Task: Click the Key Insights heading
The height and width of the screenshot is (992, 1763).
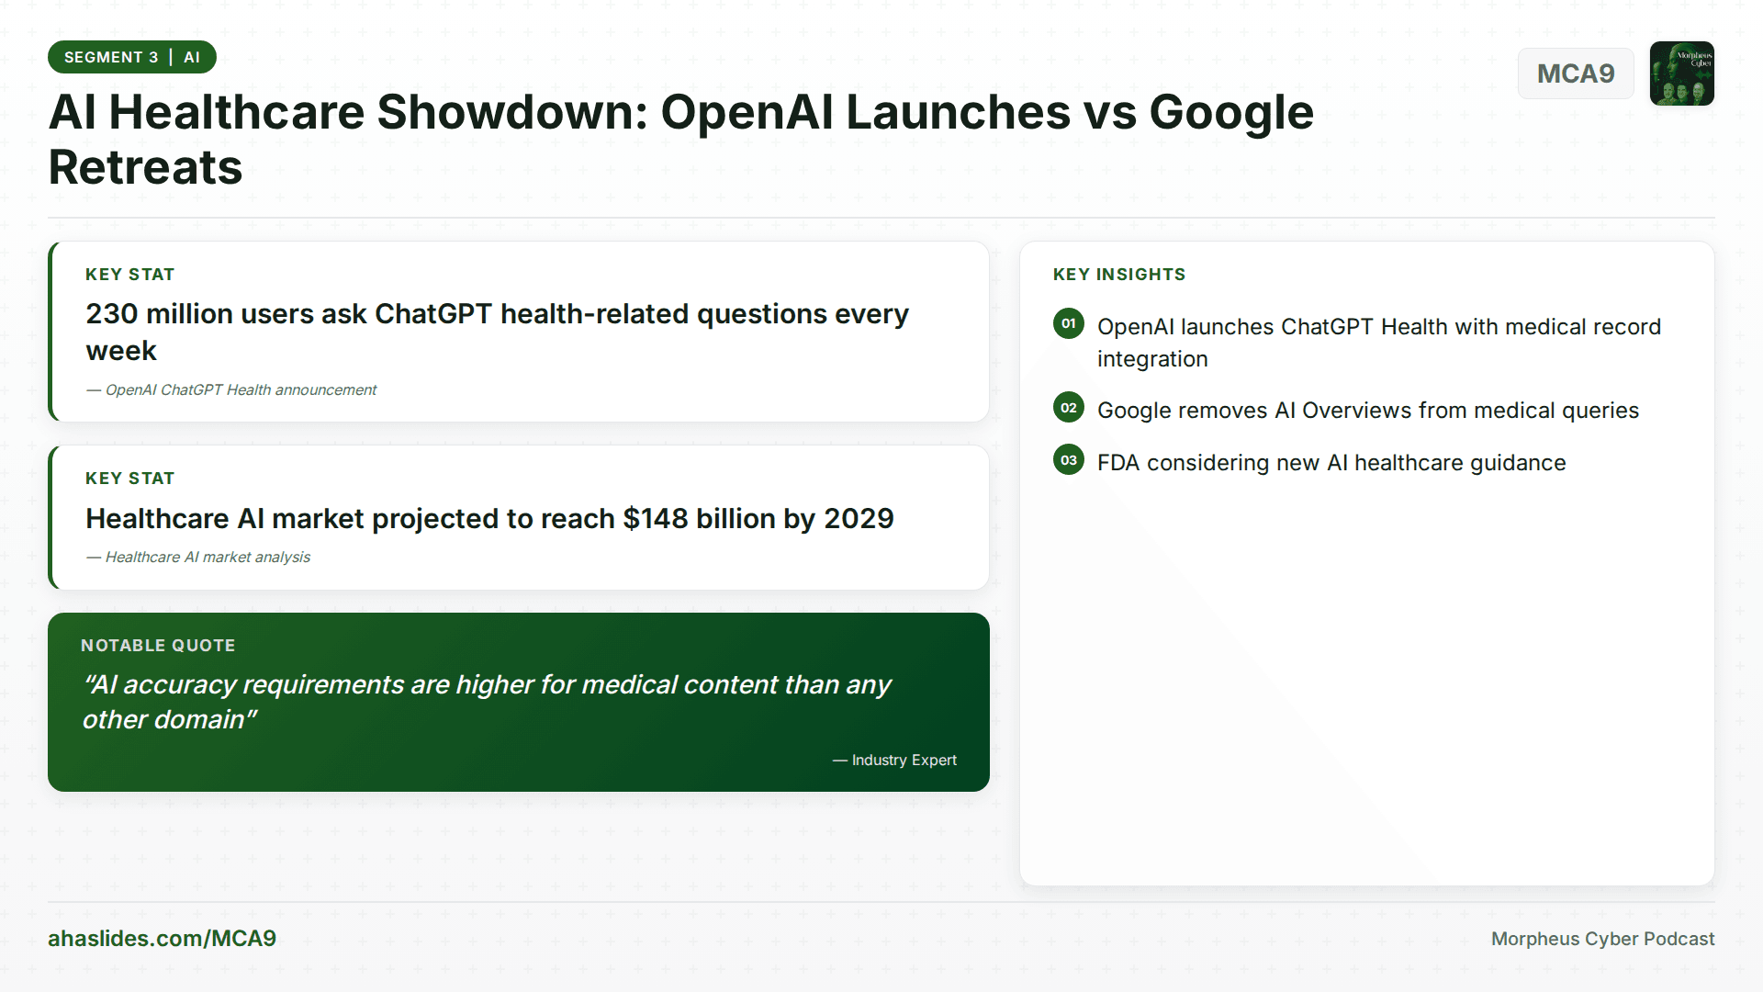Action: [1118, 275]
